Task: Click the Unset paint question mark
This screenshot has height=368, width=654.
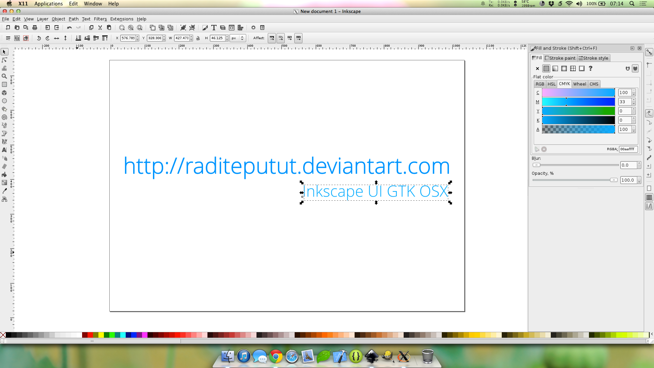Action: 591,68
